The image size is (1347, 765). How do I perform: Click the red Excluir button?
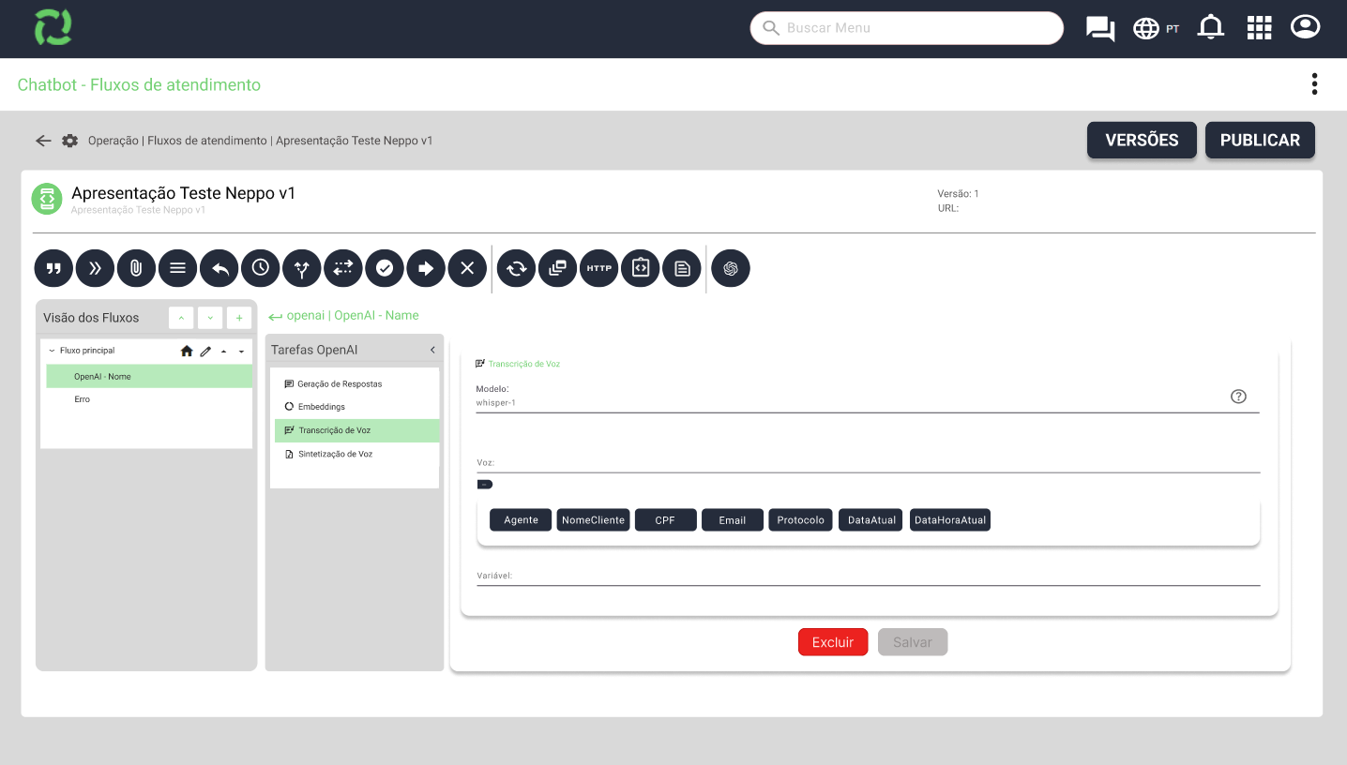click(x=833, y=642)
